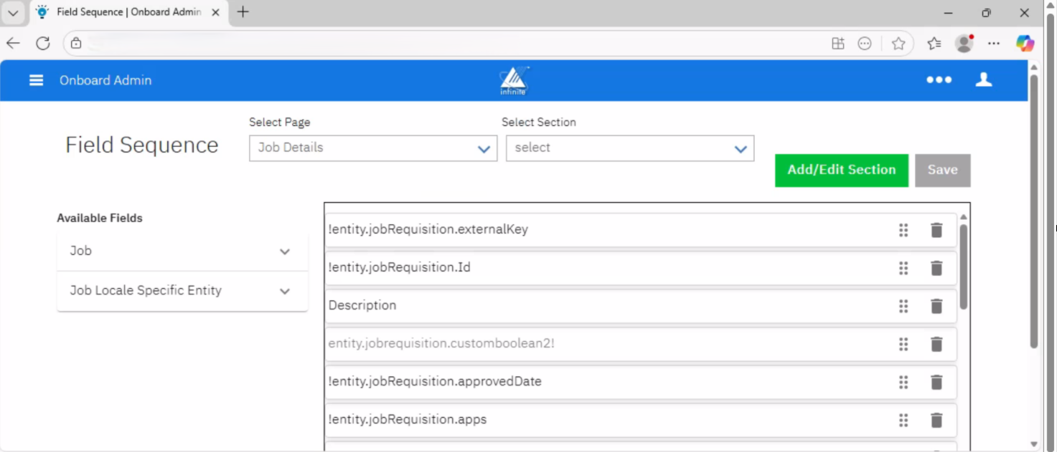
Task: Click the gray Save button
Action: [x=942, y=170]
